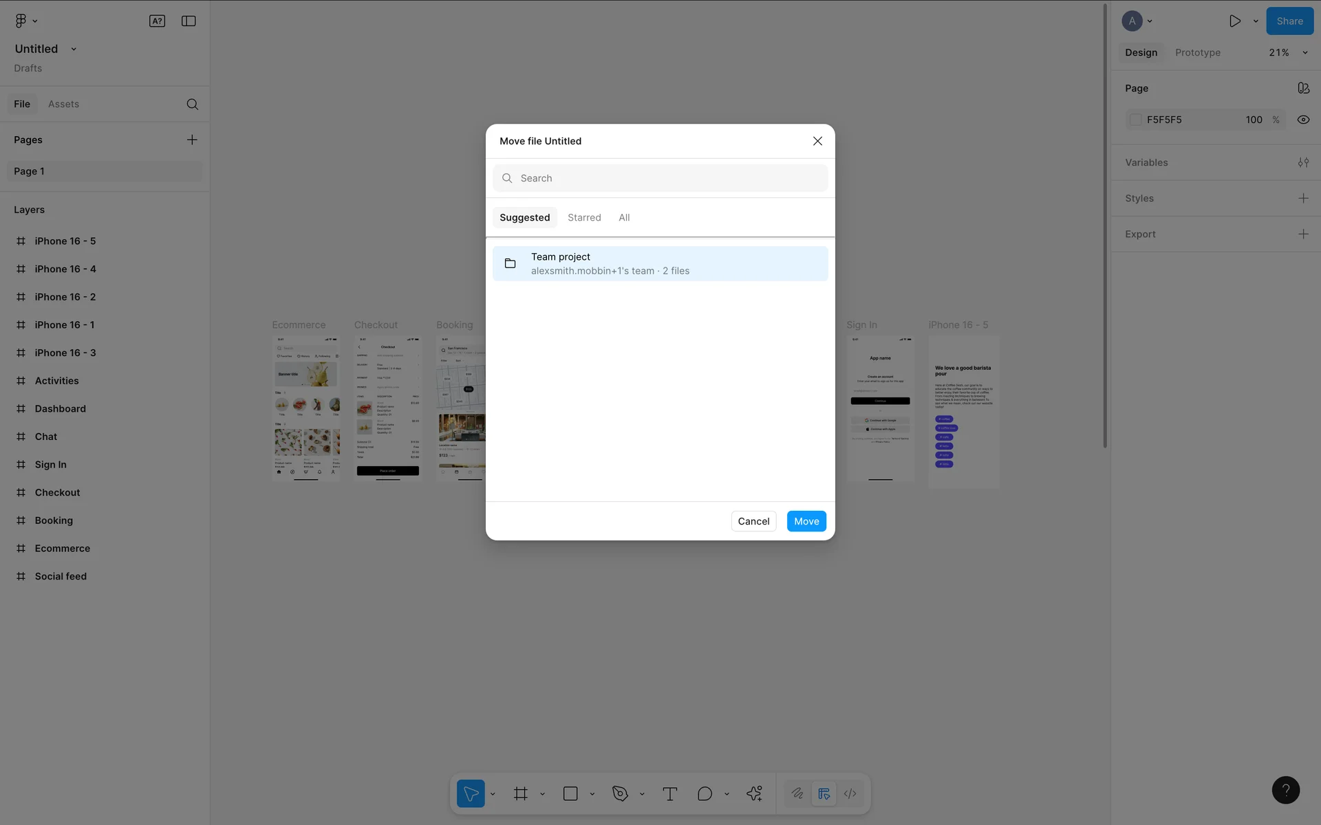Select the Pen tool
Viewport: 1321px width, 825px height.
[x=620, y=793]
